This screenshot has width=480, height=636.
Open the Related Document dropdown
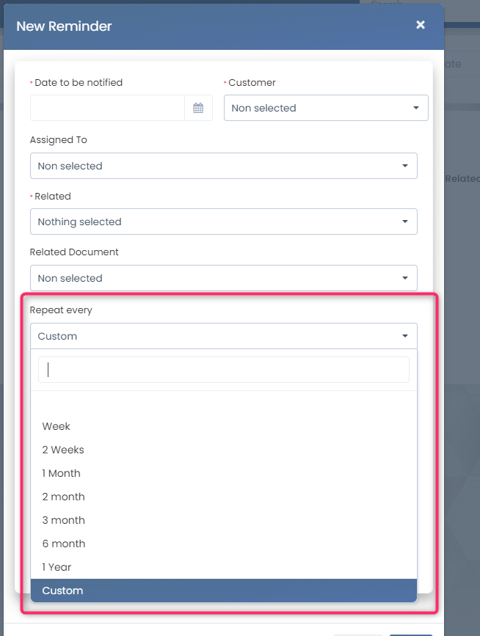(223, 278)
